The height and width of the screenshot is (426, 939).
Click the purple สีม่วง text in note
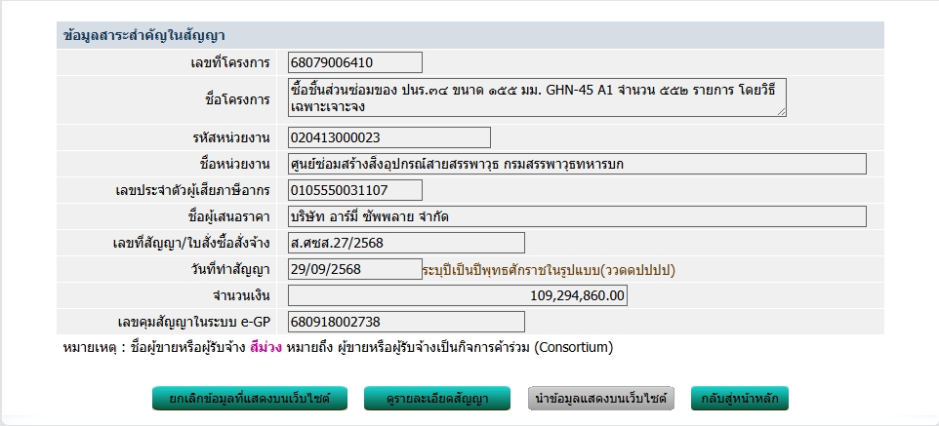[266, 347]
